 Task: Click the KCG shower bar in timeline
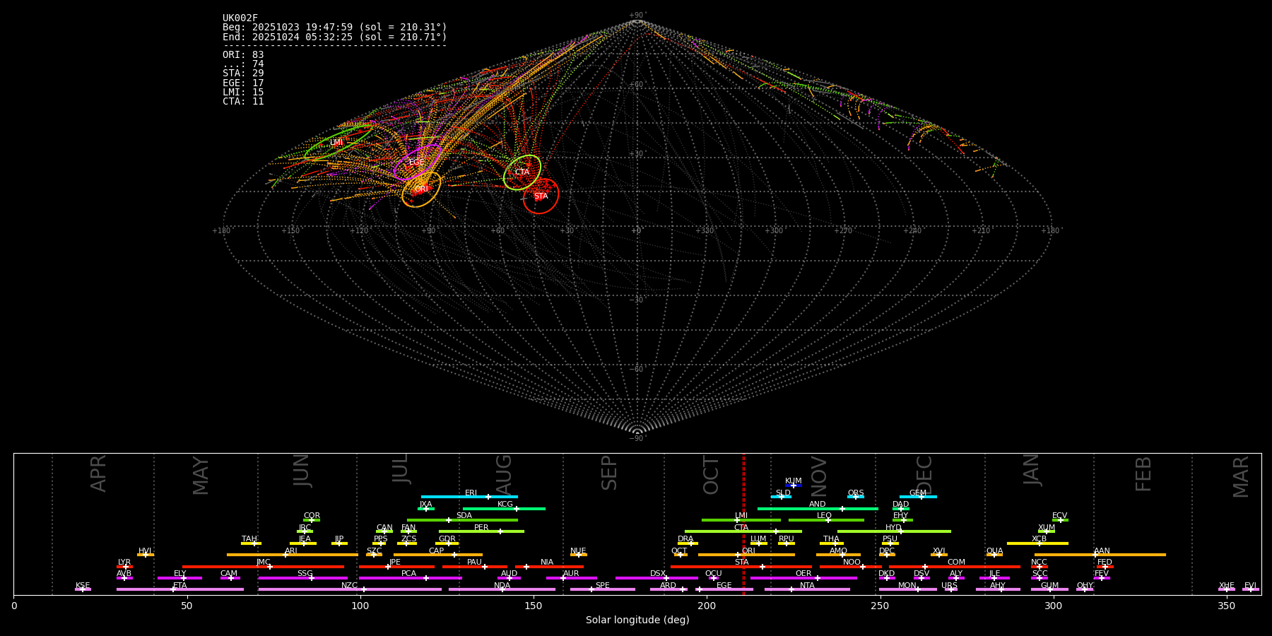tap(504, 508)
